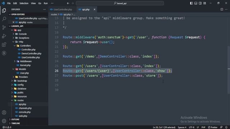Screen dimensions: 230x129
Task: Close the api.php editor tab
Action: tap(95, 10)
